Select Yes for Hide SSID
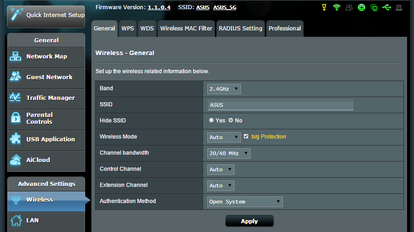 [x=211, y=120]
